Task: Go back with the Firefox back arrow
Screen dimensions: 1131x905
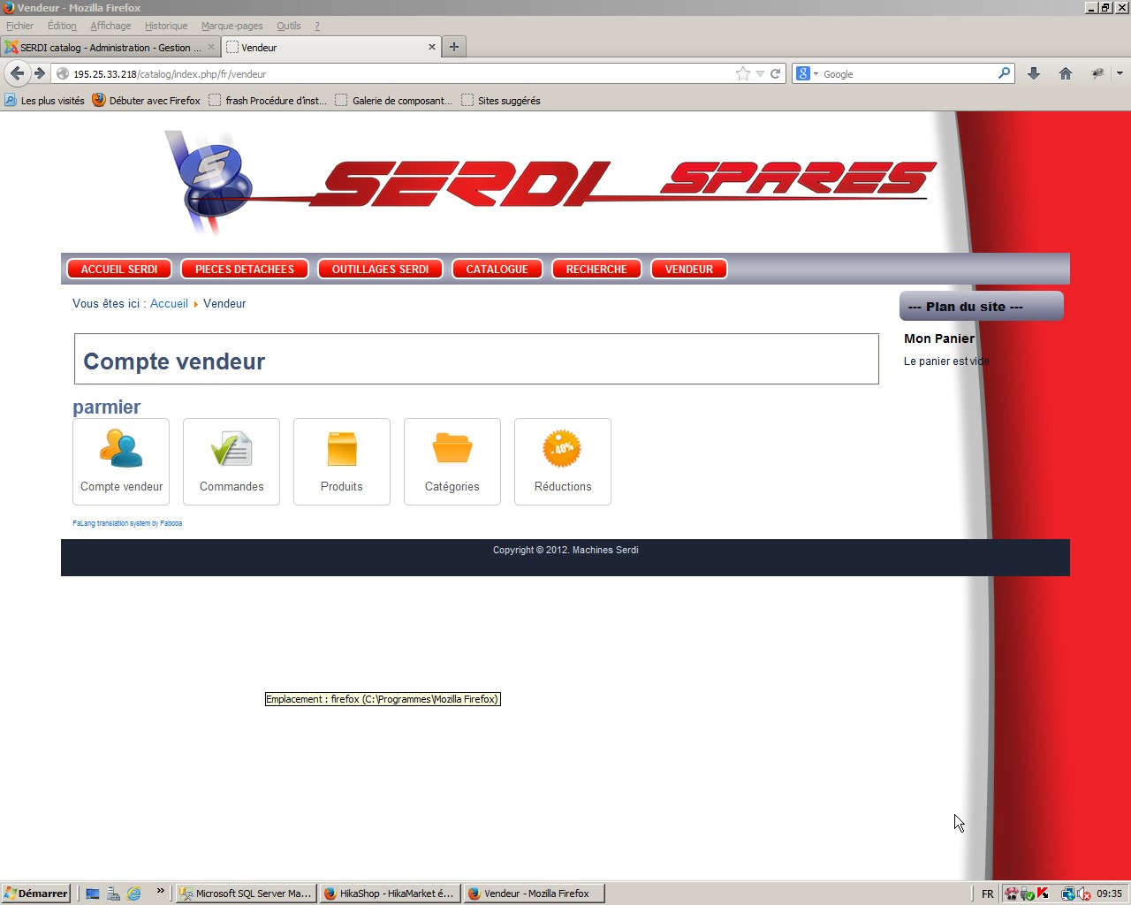Action: 17,73
